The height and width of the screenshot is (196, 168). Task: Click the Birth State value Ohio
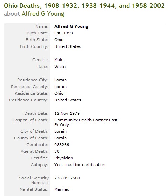click(59, 40)
